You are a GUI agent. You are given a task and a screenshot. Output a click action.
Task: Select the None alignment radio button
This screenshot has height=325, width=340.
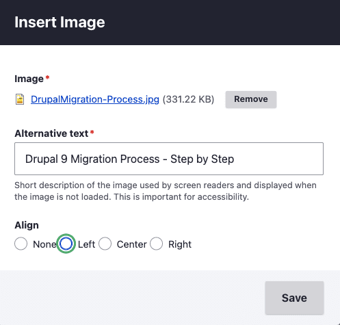tap(21, 244)
